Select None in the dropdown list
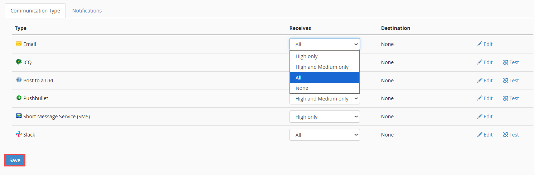 pos(324,88)
